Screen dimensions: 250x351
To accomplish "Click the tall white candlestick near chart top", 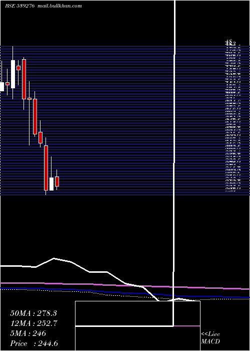I will [13, 74].
